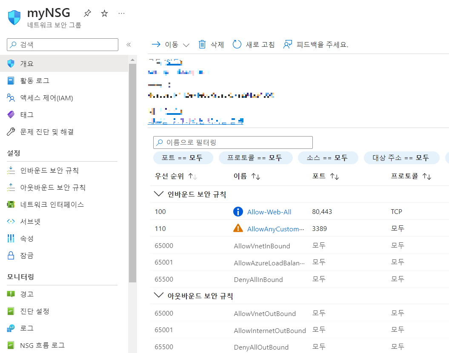Pin myNSG to dashboard with pin icon
Viewport: 449px width, 353px height.
pos(87,13)
